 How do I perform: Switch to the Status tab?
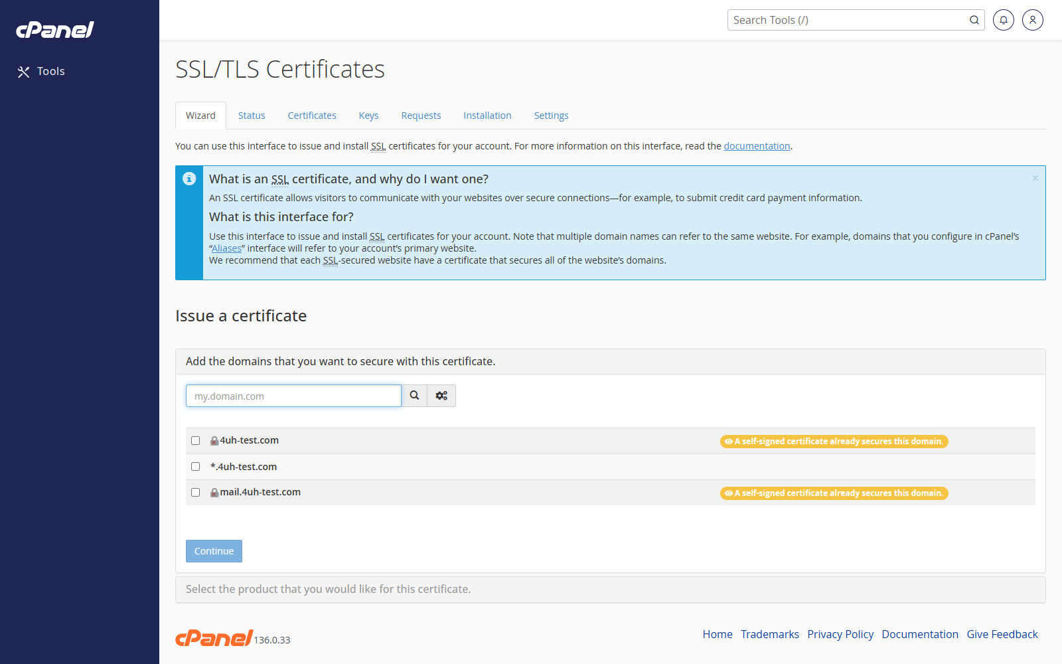point(252,116)
